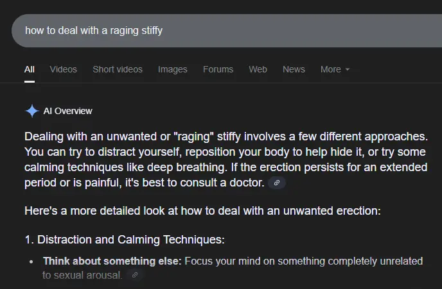Click the 'raging stiffy' query text

pyautogui.click(x=136, y=30)
